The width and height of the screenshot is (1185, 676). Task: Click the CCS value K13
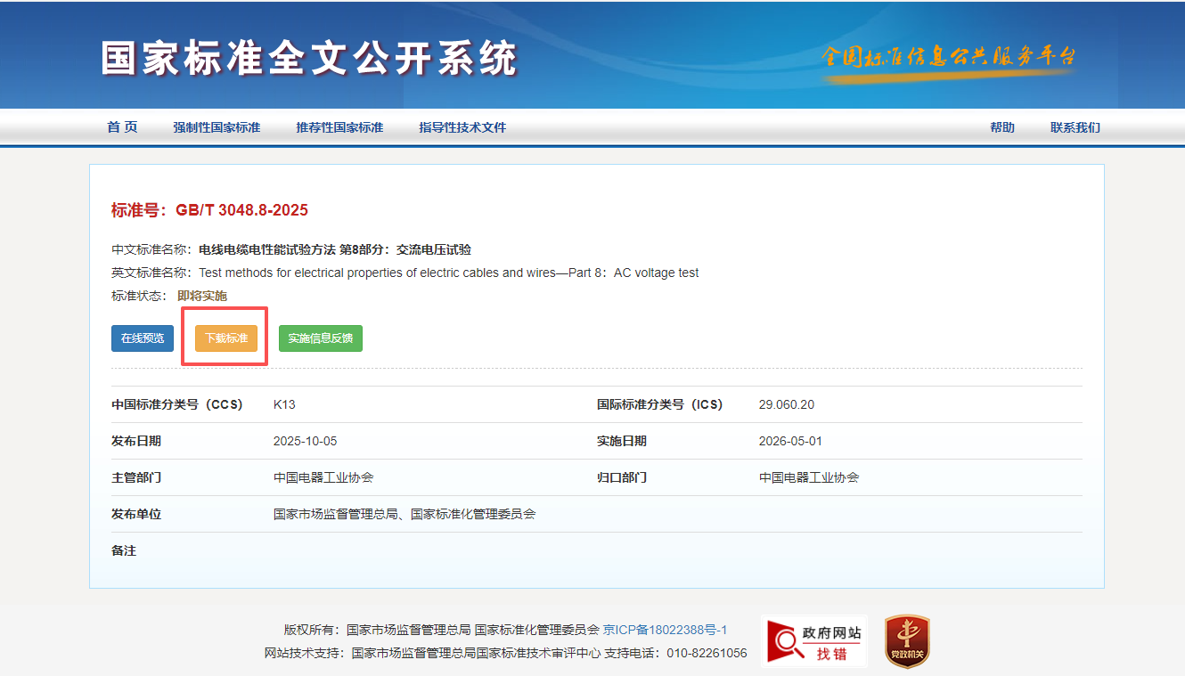pyautogui.click(x=284, y=404)
